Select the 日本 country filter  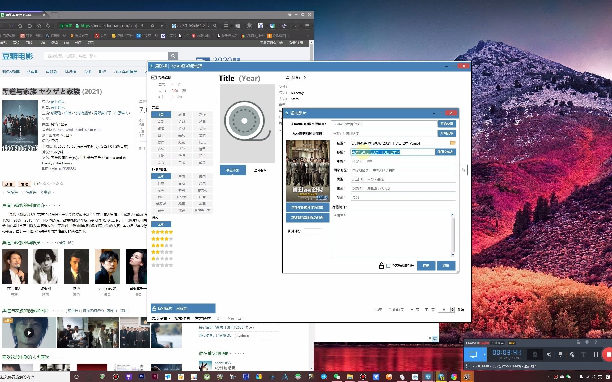click(x=161, y=183)
